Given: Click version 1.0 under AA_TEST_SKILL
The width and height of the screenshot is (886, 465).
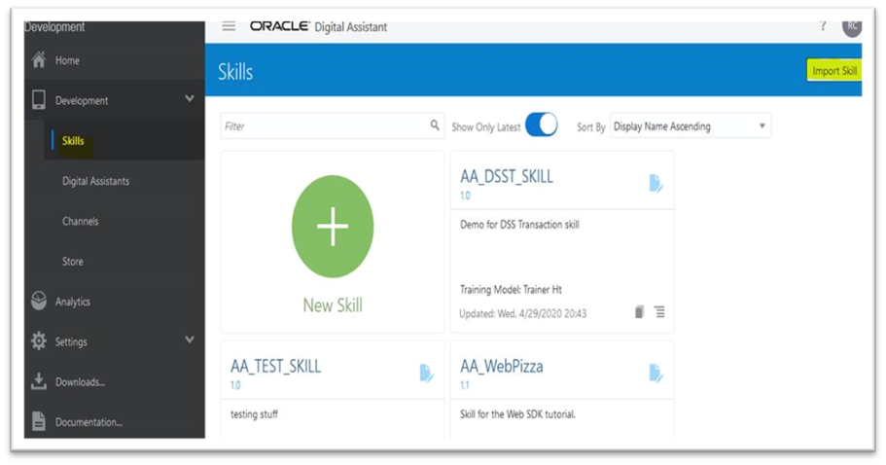Looking at the screenshot, I should (235, 385).
